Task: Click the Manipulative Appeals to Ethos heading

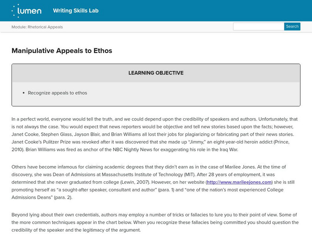Action: click(62, 51)
